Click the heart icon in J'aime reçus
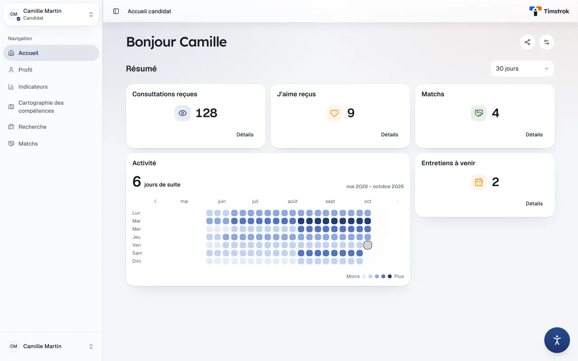This screenshot has width=578, height=361. point(334,113)
